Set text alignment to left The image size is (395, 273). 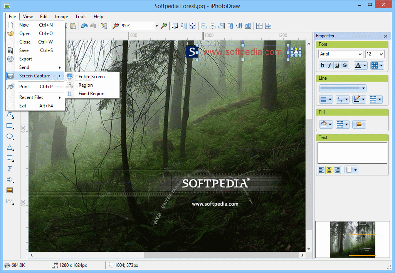click(322, 170)
